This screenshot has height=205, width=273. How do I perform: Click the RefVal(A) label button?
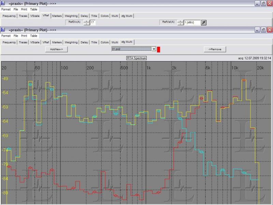pyautogui.click(x=168, y=22)
